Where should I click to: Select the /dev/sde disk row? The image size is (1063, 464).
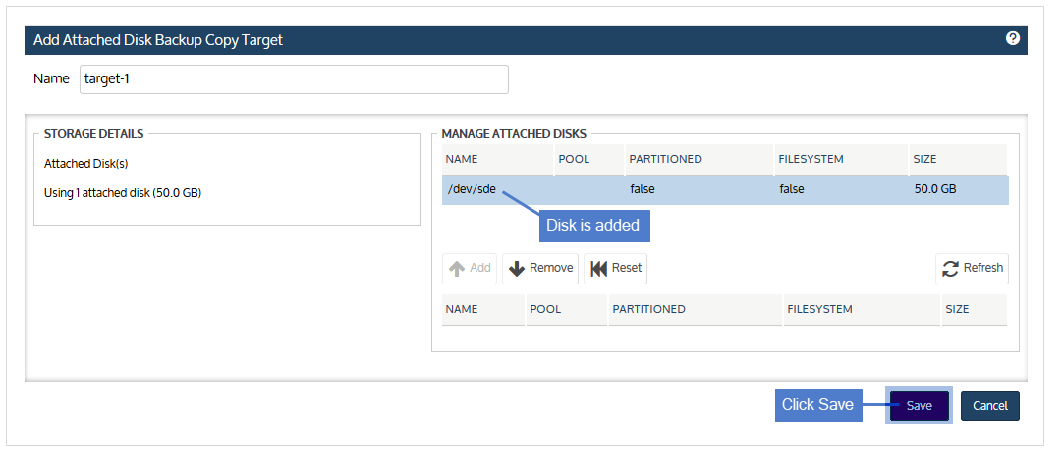(x=725, y=189)
